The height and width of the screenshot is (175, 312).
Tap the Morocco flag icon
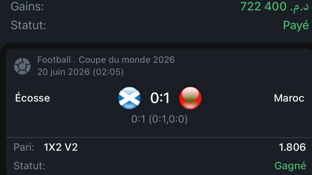pyautogui.click(x=190, y=98)
